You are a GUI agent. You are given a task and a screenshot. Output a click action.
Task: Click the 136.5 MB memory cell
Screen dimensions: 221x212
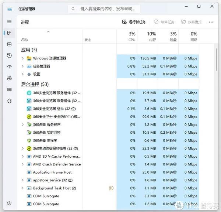coord(148,58)
